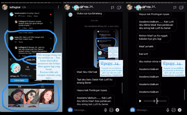Open the @popy_24 mention sticker in the right panel

(x=173, y=64)
